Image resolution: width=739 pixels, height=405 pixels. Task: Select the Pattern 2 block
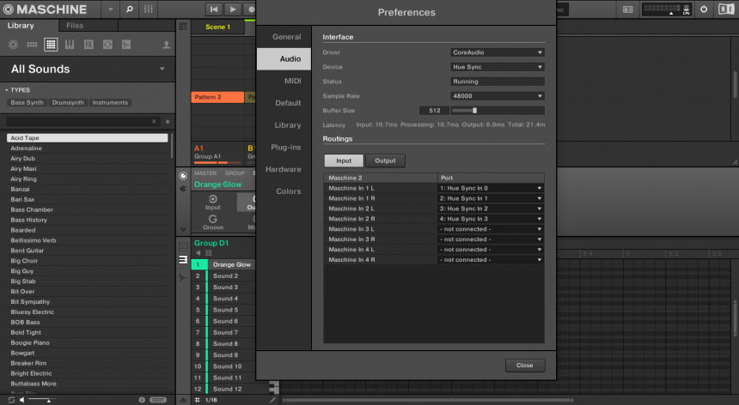[217, 97]
